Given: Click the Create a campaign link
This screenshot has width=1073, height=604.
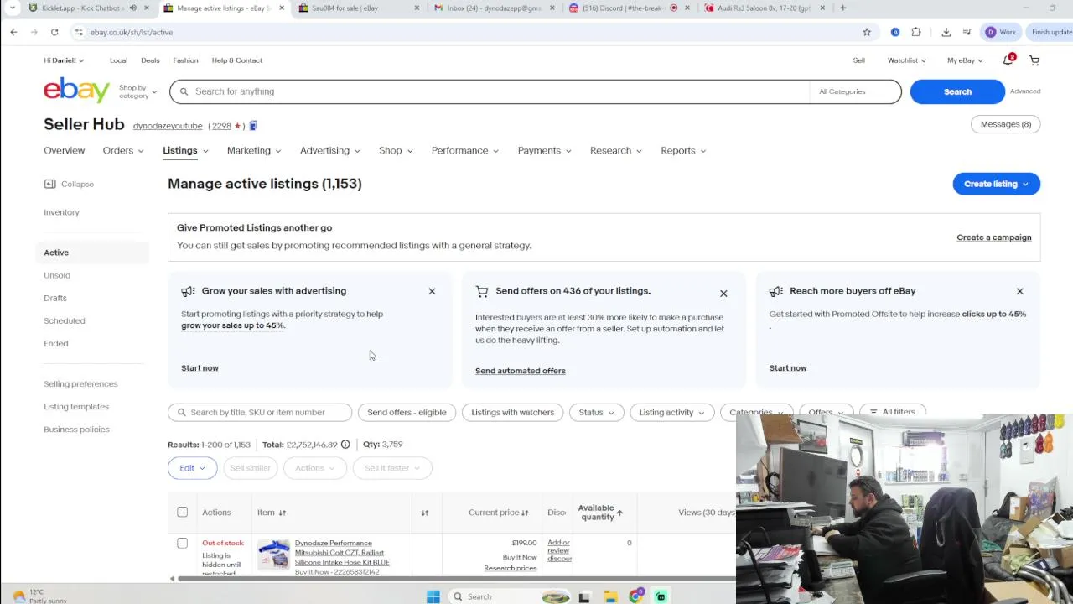Looking at the screenshot, I should click(x=994, y=237).
